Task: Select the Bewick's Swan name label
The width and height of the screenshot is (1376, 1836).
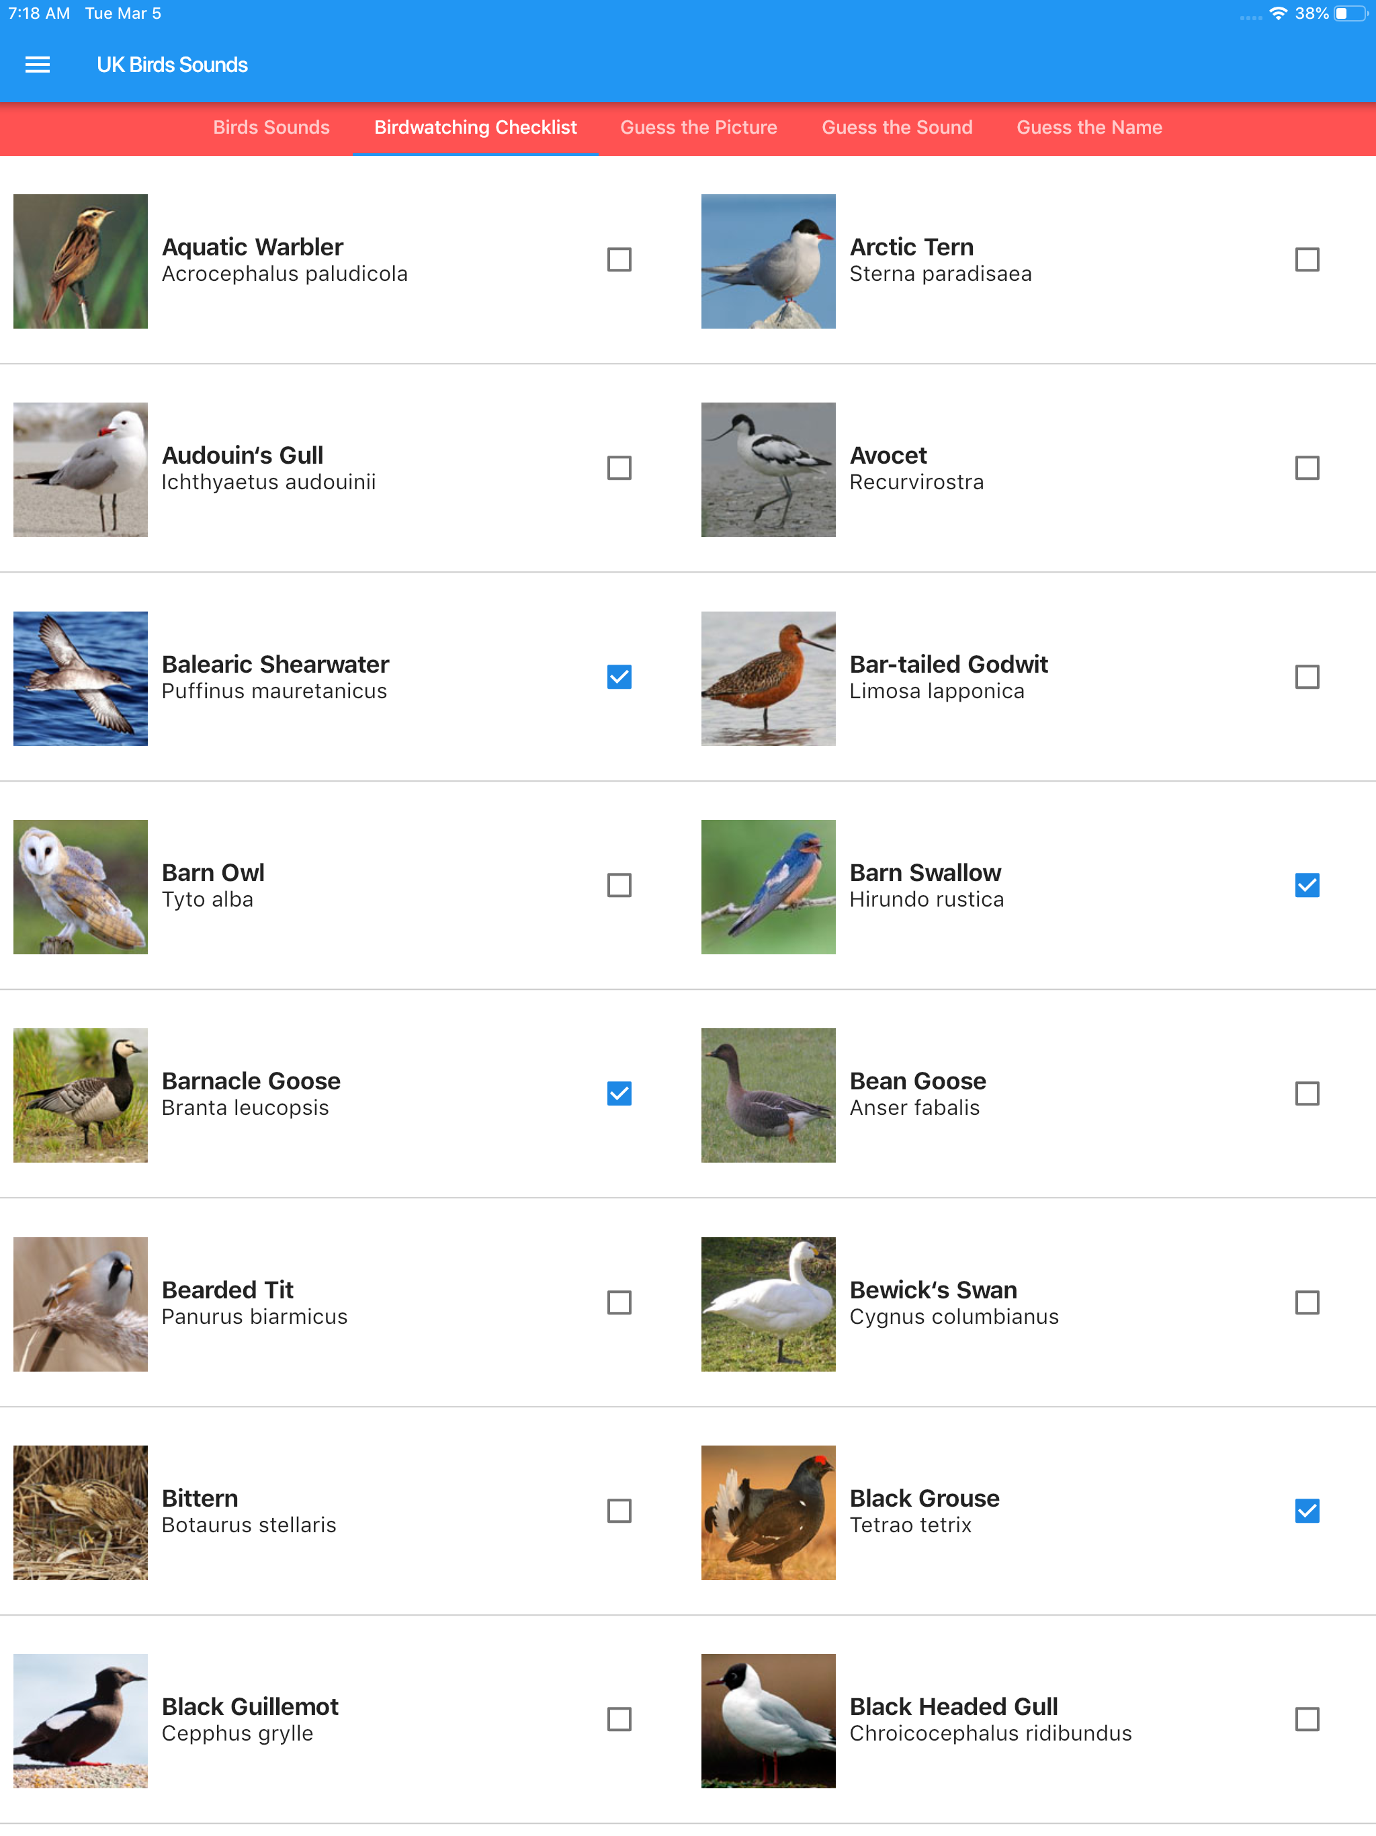Action: tap(933, 1290)
